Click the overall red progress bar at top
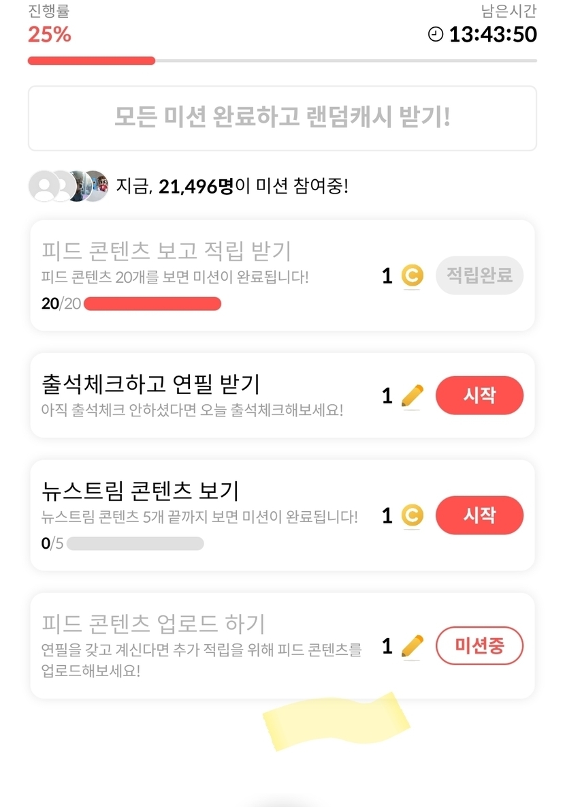 (282, 61)
